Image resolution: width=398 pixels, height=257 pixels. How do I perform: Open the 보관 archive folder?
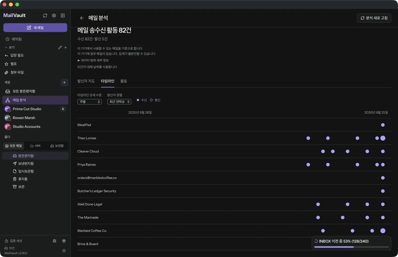click(x=35, y=187)
